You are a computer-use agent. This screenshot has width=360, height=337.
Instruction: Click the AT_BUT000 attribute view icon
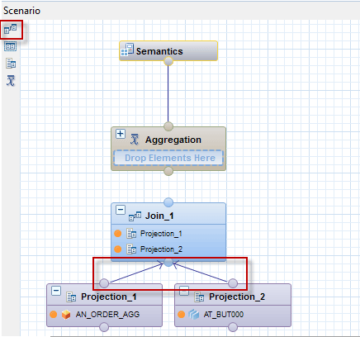point(194,315)
